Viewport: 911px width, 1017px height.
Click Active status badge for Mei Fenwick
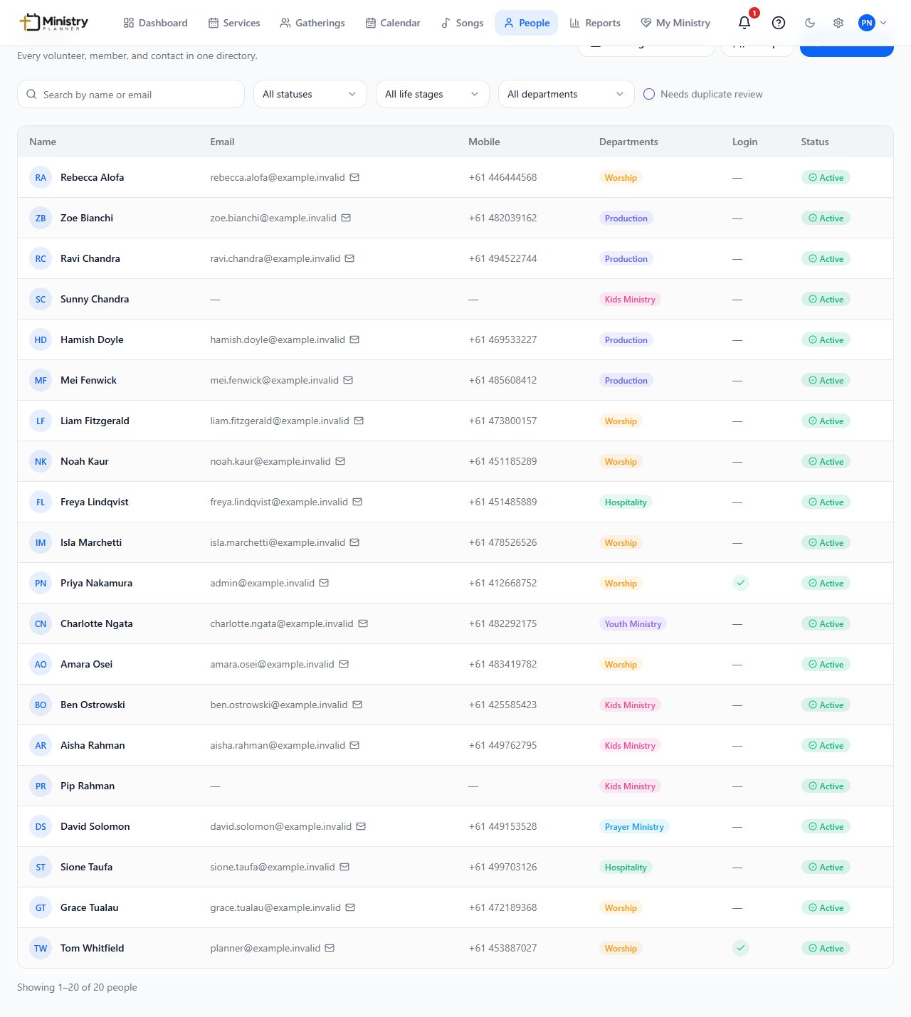pos(826,380)
